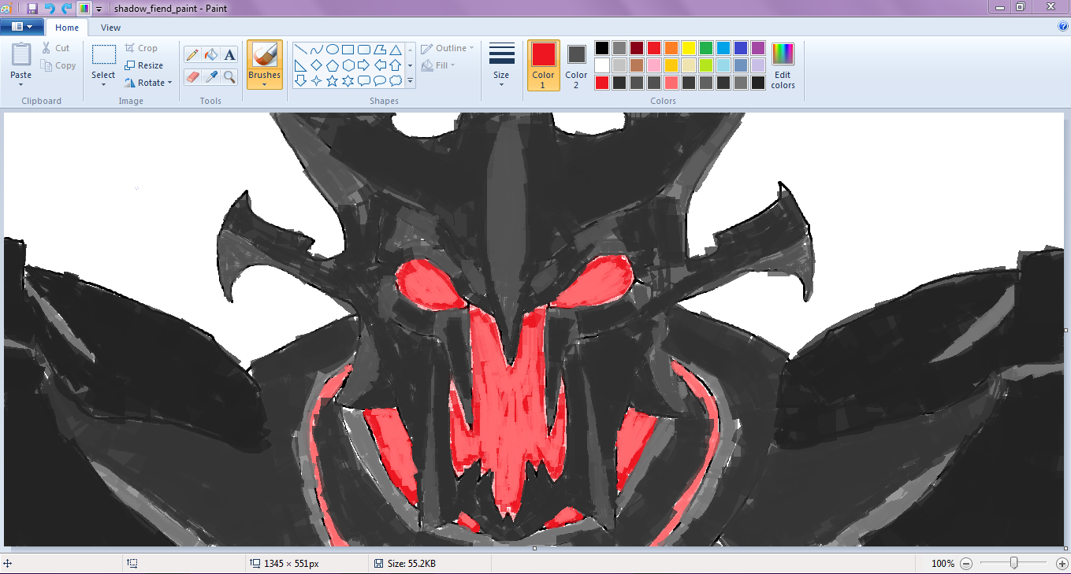Expand the Brushes dropdown arrow
The height and width of the screenshot is (574, 1071).
tap(264, 84)
